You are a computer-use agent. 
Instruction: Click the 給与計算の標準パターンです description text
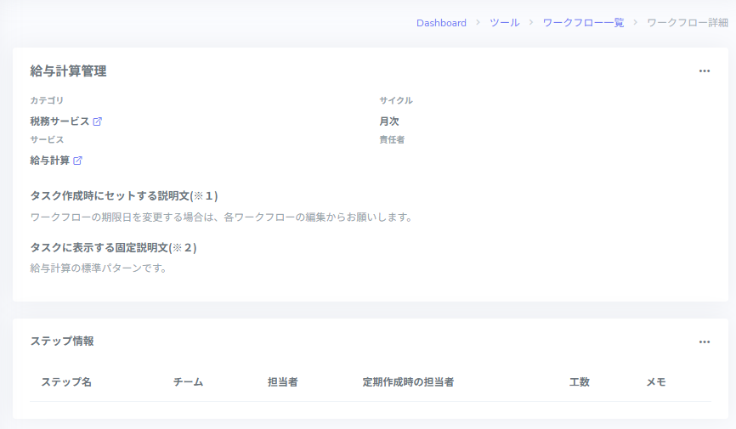tap(99, 268)
